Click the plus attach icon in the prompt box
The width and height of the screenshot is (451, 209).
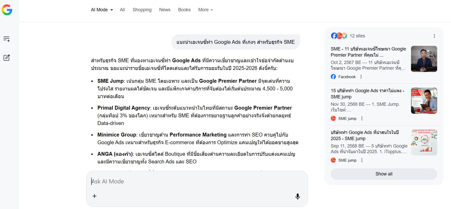pos(94,196)
